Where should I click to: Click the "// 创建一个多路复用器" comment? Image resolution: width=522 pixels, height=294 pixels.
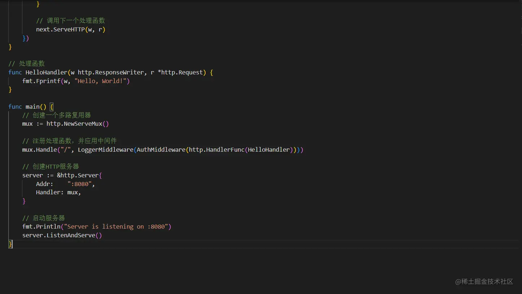pyautogui.click(x=57, y=115)
